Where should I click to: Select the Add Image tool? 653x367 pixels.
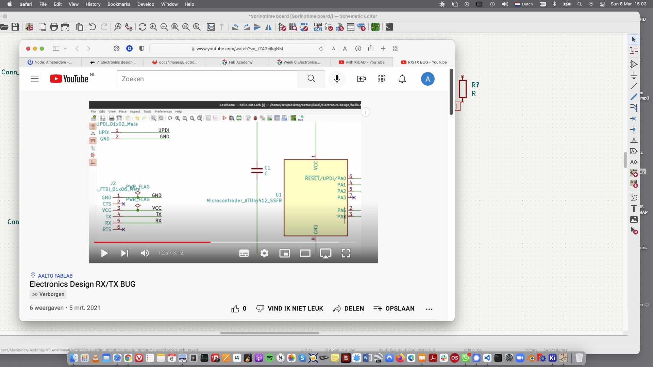tap(634, 220)
